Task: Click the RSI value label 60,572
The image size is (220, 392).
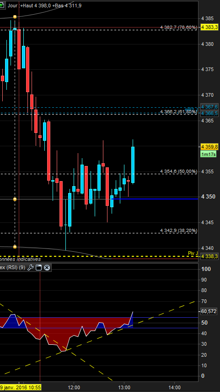Action: (209, 311)
